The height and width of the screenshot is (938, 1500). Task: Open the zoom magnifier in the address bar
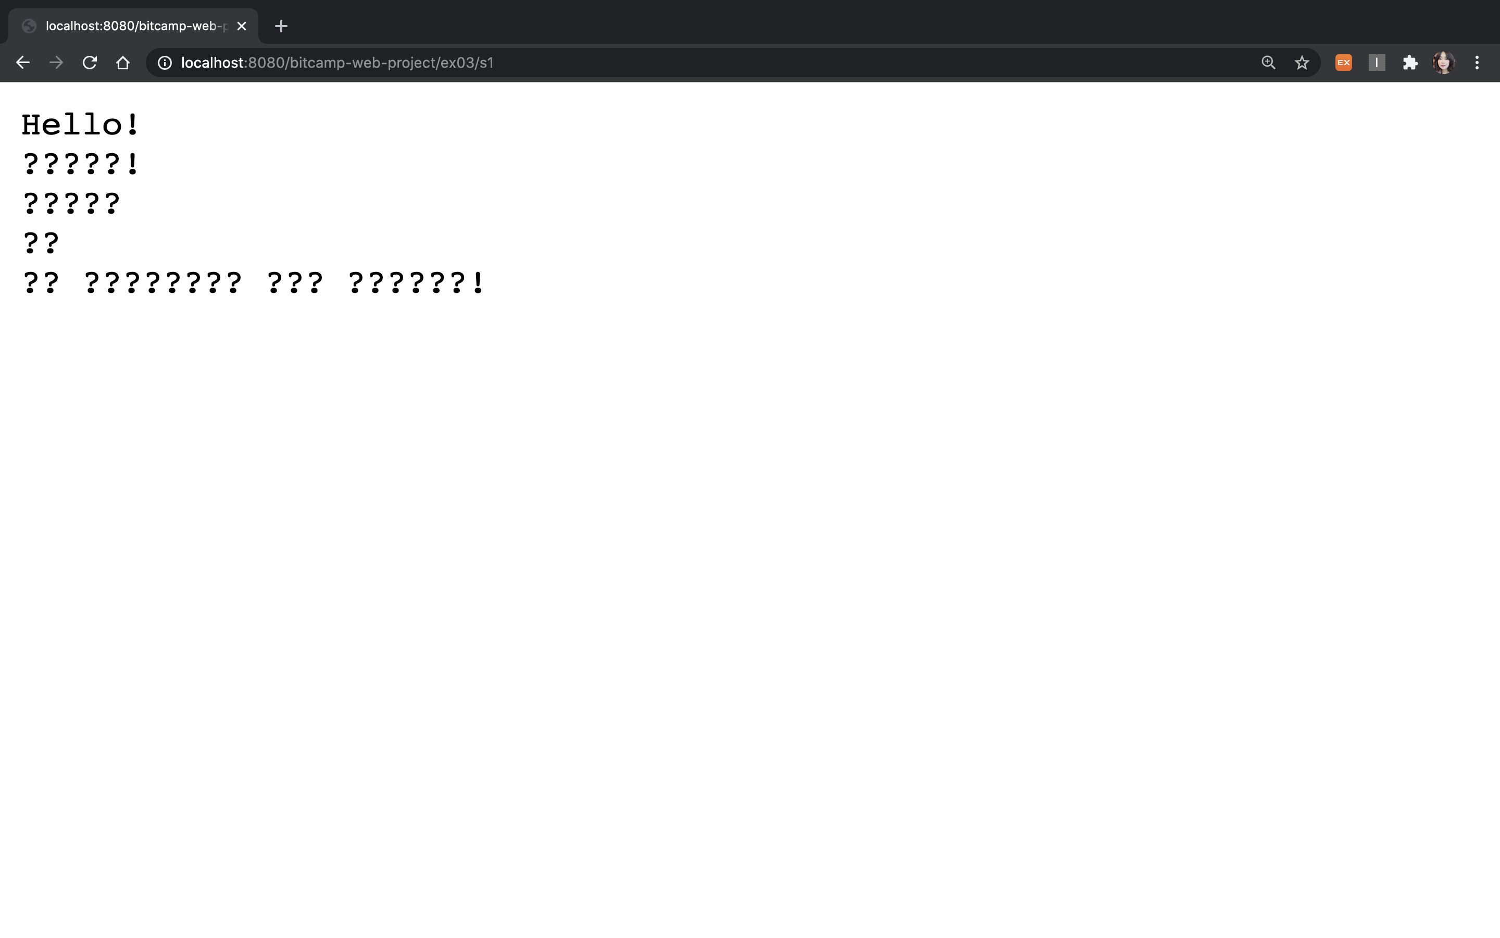(x=1268, y=63)
